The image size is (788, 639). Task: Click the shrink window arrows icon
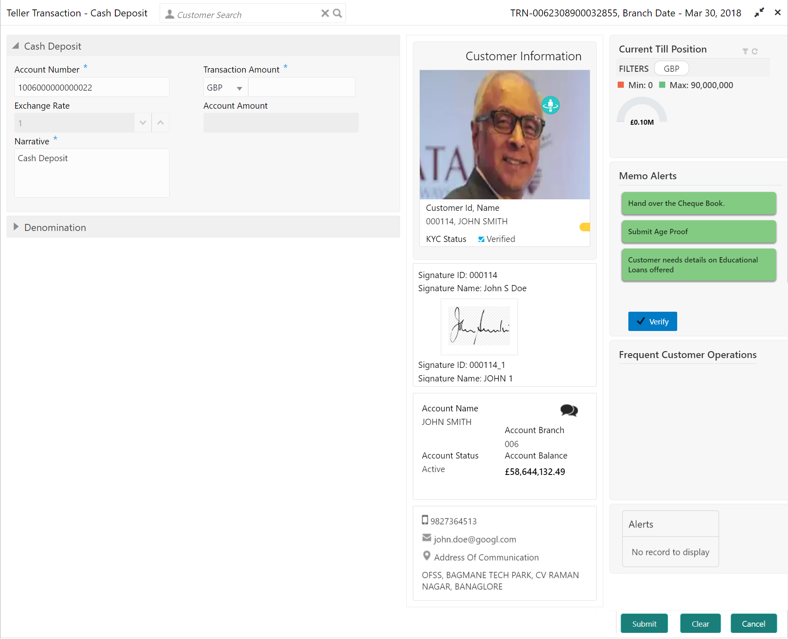759,13
